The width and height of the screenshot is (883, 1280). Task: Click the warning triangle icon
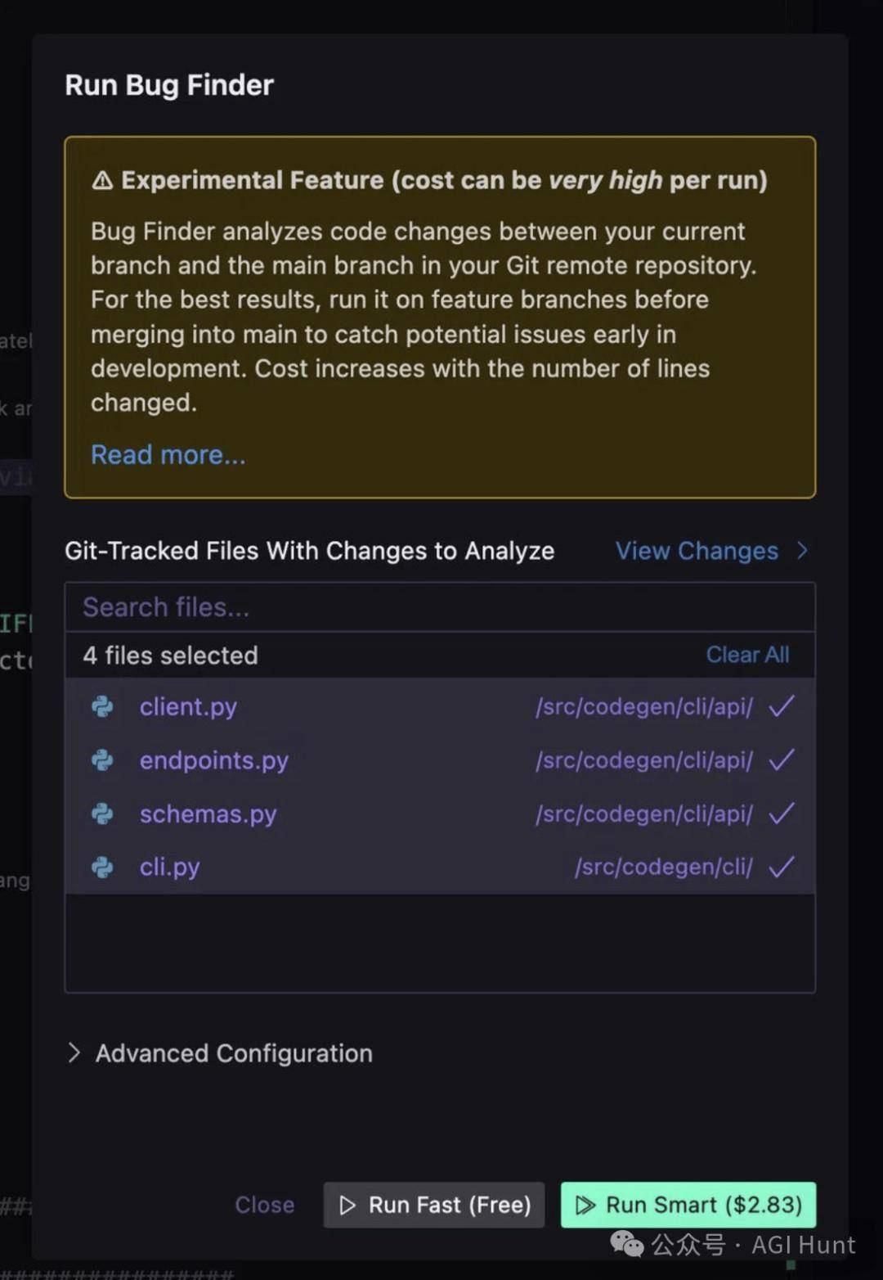[102, 181]
